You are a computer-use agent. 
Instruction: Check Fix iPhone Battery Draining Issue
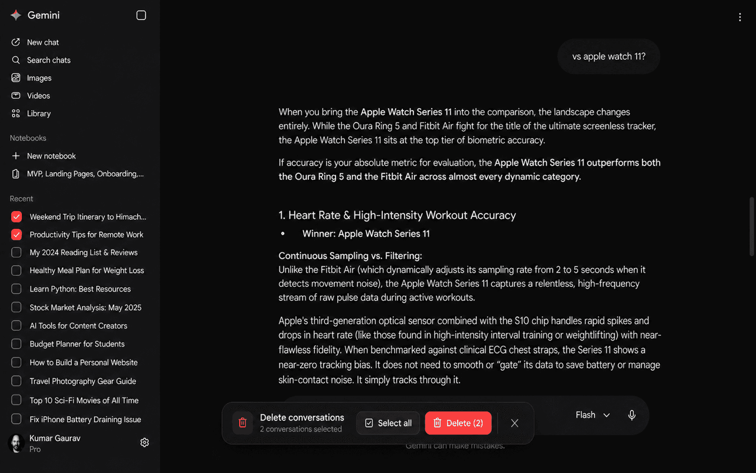click(17, 419)
